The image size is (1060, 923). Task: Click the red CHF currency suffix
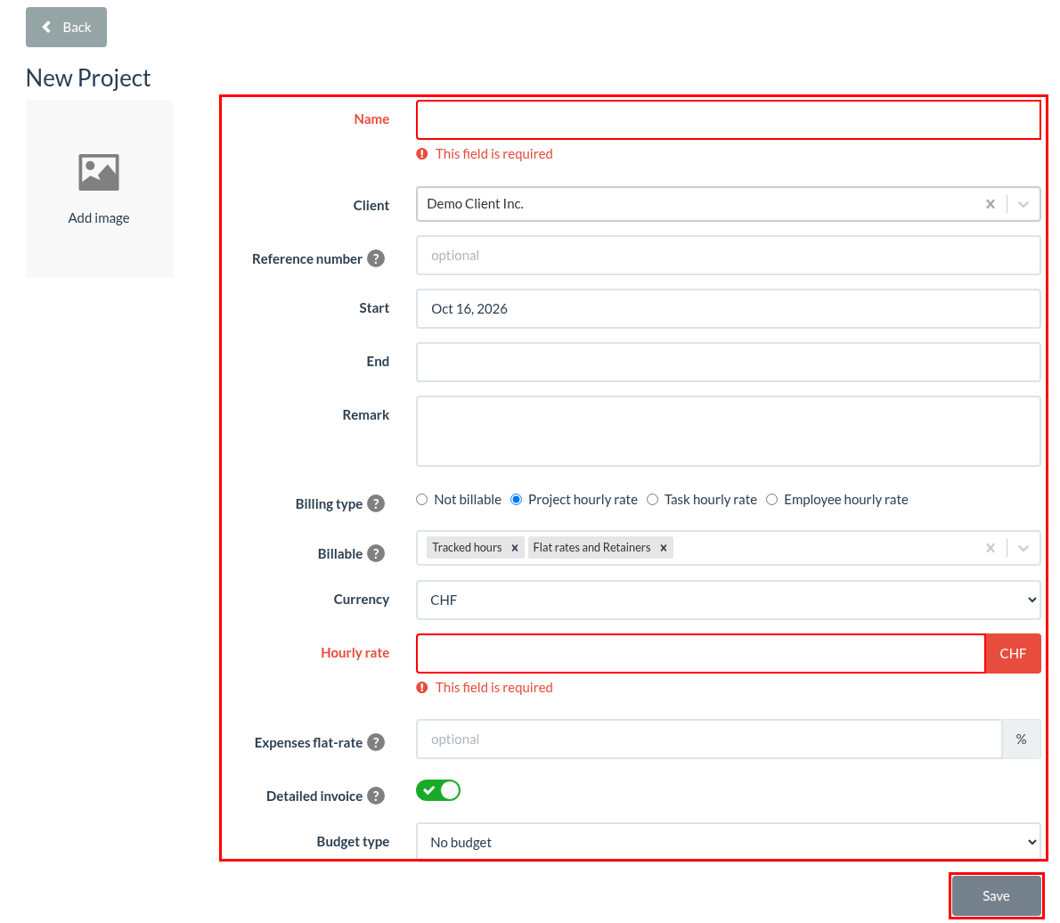[x=1013, y=653]
